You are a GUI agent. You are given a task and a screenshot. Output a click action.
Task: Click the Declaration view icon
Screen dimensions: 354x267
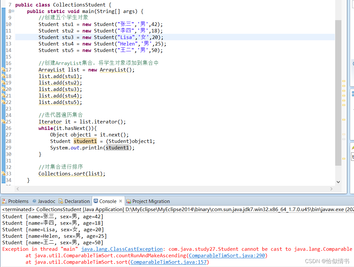pyautogui.click(x=61, y=201)
